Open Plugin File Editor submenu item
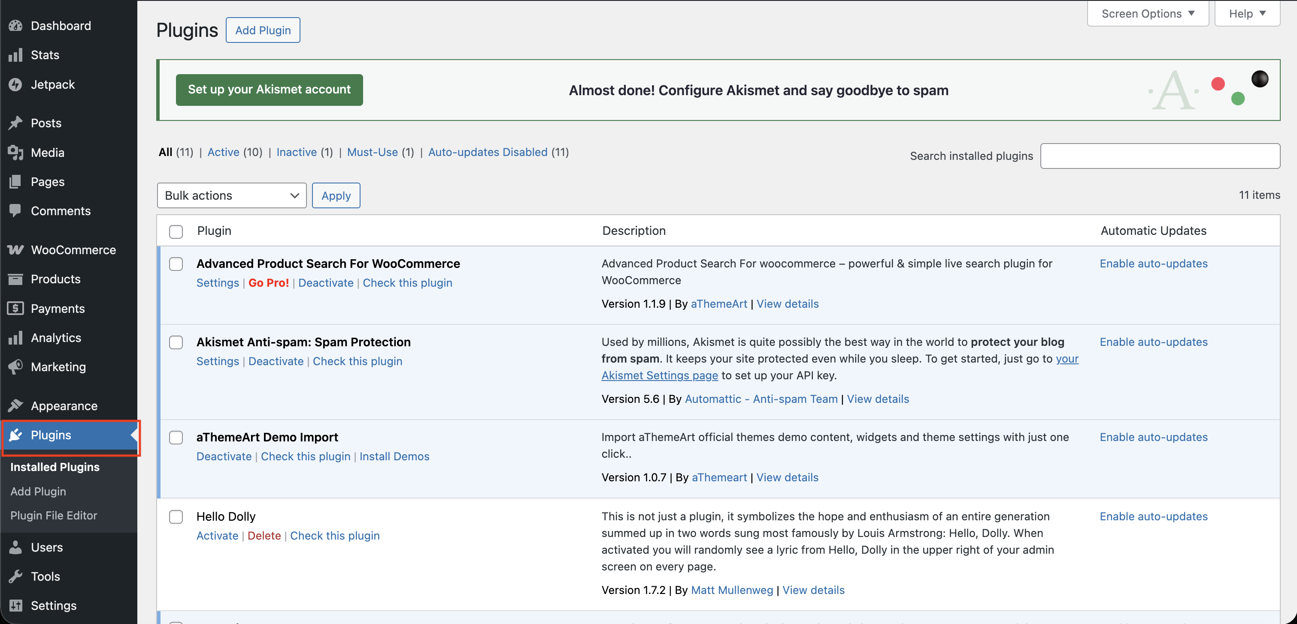The image size is (1297, 624). [54, 516]
